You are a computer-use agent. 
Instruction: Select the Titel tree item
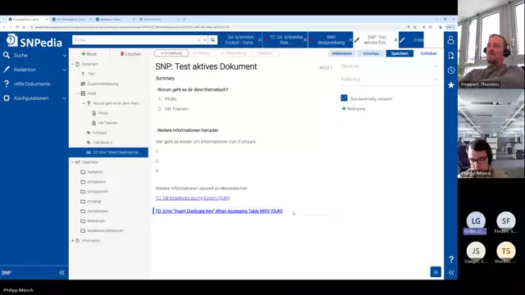pos(91,74)
